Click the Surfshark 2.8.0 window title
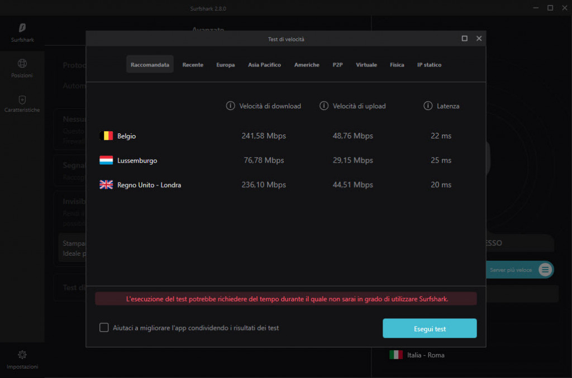 click(x=208, y=9)
